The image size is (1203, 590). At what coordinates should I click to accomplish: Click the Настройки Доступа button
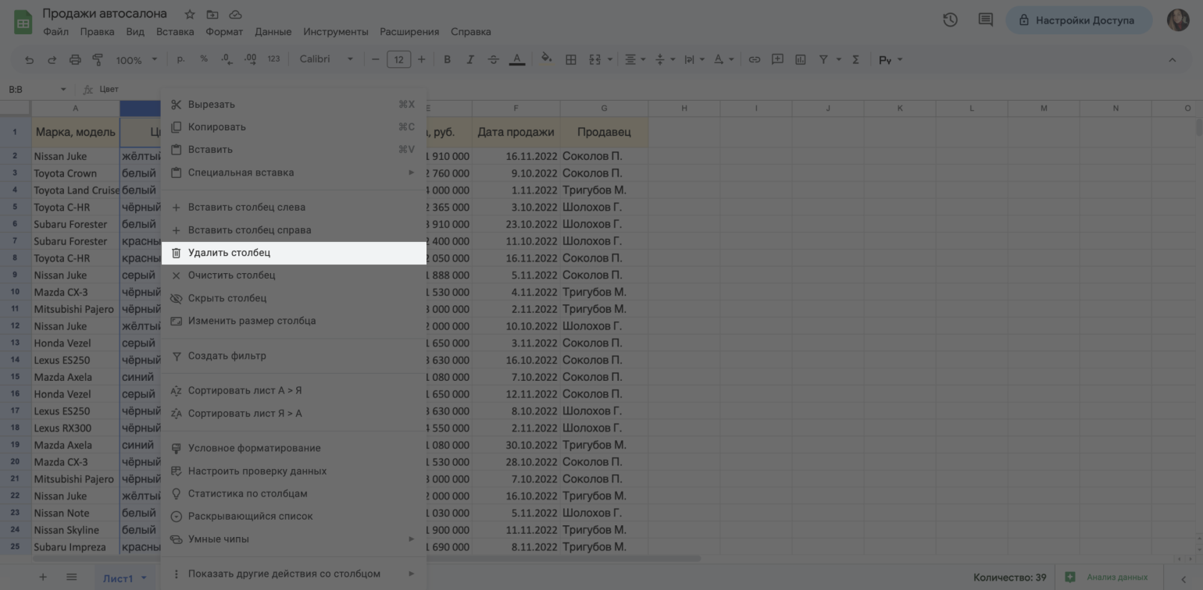coord(1078,20)
